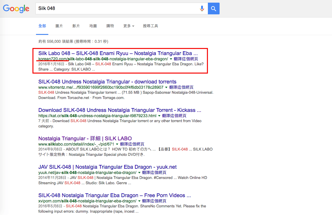Expand arrow next to korean720.com URL
The height and width of the screenshot is (215, 332).
coord(171,59)
